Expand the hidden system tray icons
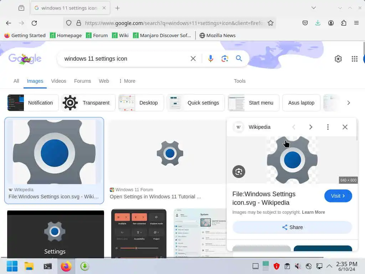365x274 pixels. (x=329, y=266)
